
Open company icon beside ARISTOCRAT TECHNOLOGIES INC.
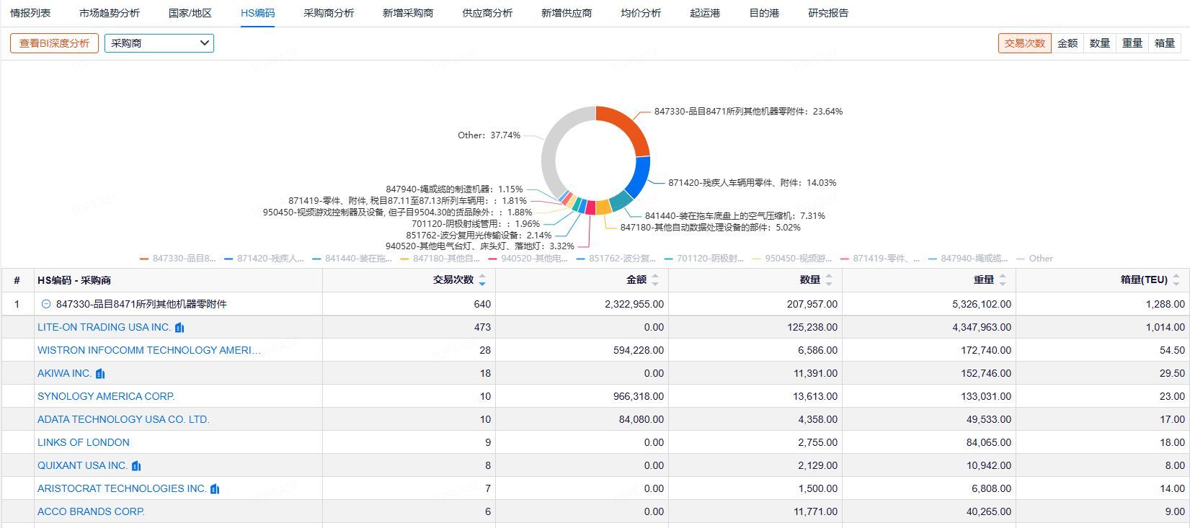click(215, 488)
